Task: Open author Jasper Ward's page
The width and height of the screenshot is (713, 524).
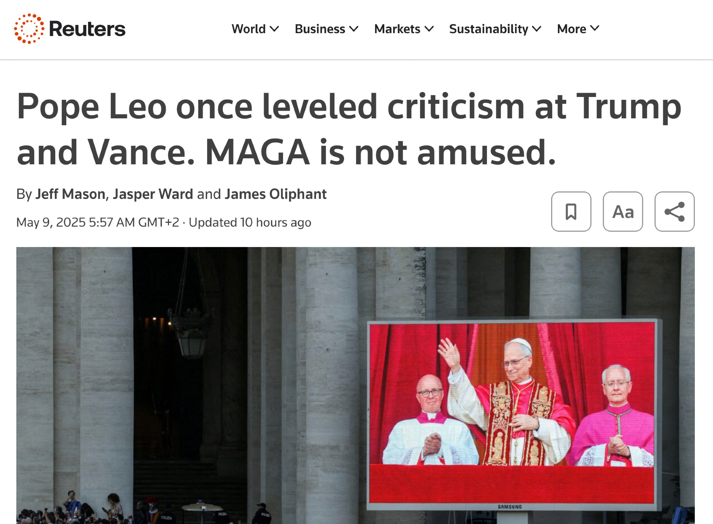Action: pos(153,194)
